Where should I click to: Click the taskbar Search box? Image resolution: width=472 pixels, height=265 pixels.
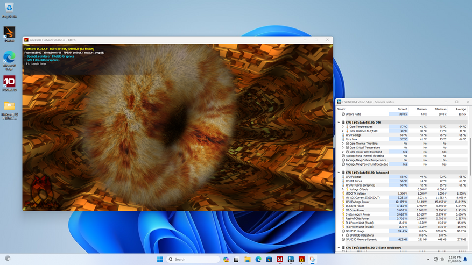click(x=192, y=259)
